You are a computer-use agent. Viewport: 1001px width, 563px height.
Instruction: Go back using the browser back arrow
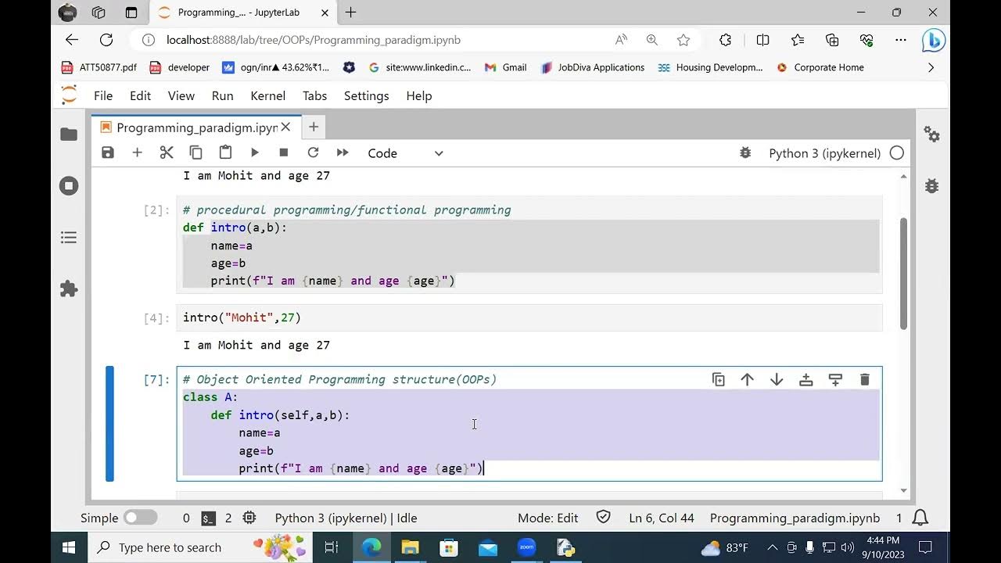point(72,40)
